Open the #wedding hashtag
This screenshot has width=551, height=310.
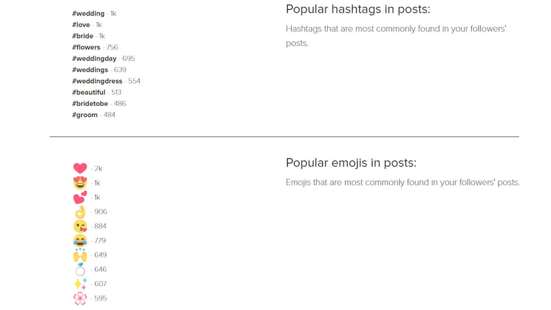coord(88,14)
